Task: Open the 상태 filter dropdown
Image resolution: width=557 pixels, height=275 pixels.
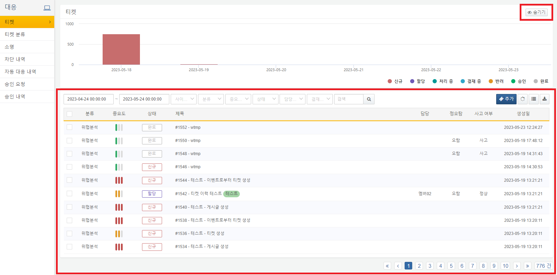Action: (x=265, y=99)
